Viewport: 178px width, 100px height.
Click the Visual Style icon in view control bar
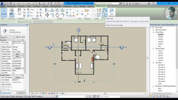43,93
